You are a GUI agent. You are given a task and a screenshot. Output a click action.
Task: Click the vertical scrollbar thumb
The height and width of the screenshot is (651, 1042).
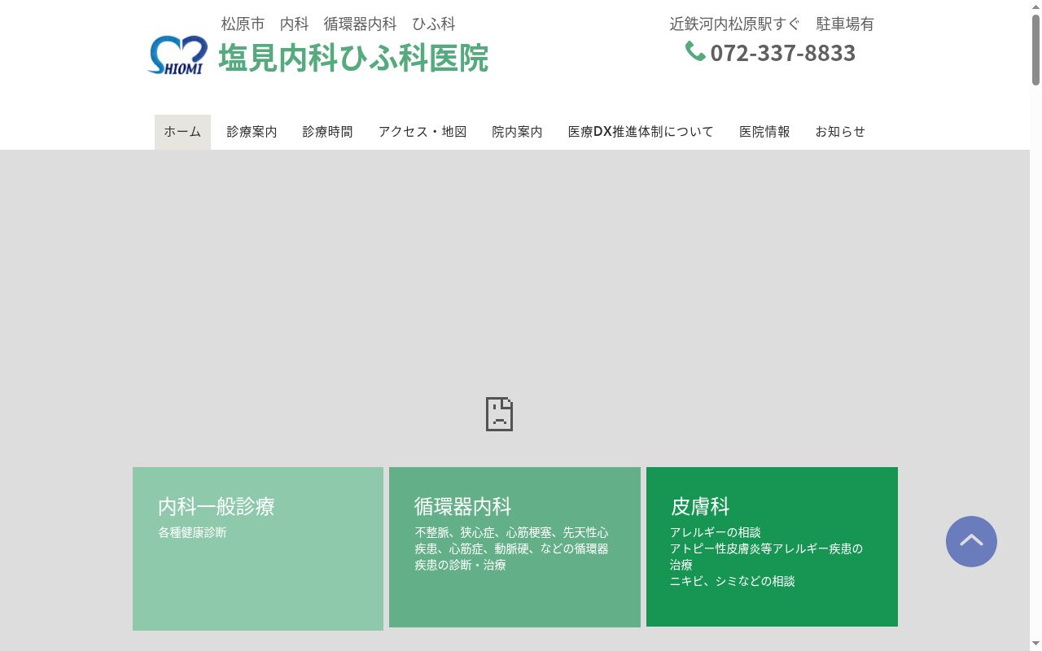point(1035,49)
